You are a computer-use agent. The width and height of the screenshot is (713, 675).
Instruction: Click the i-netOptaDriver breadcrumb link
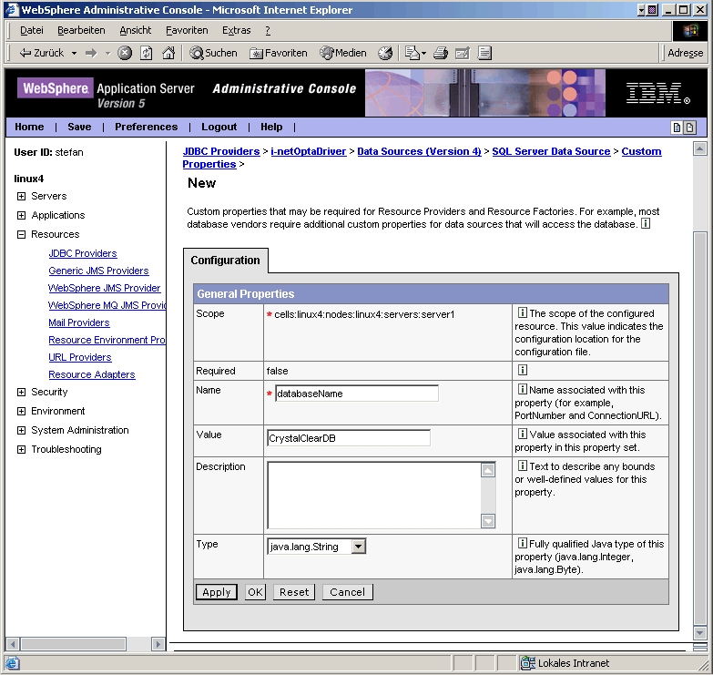click(309, 151)
